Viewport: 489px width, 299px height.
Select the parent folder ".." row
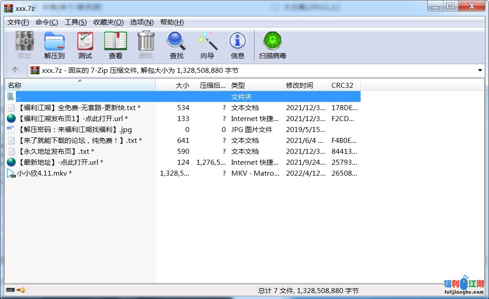coord(18,97)
